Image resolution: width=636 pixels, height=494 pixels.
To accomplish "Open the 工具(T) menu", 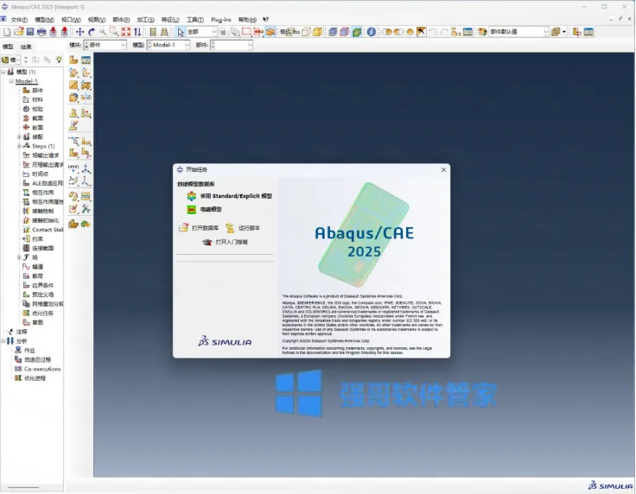I will (195, 20).
